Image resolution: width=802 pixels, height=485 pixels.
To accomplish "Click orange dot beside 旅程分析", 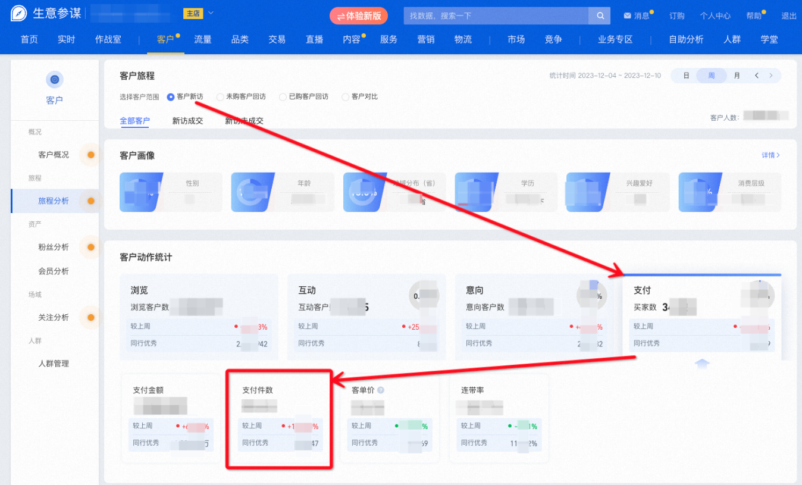I will tap(91, 201).
